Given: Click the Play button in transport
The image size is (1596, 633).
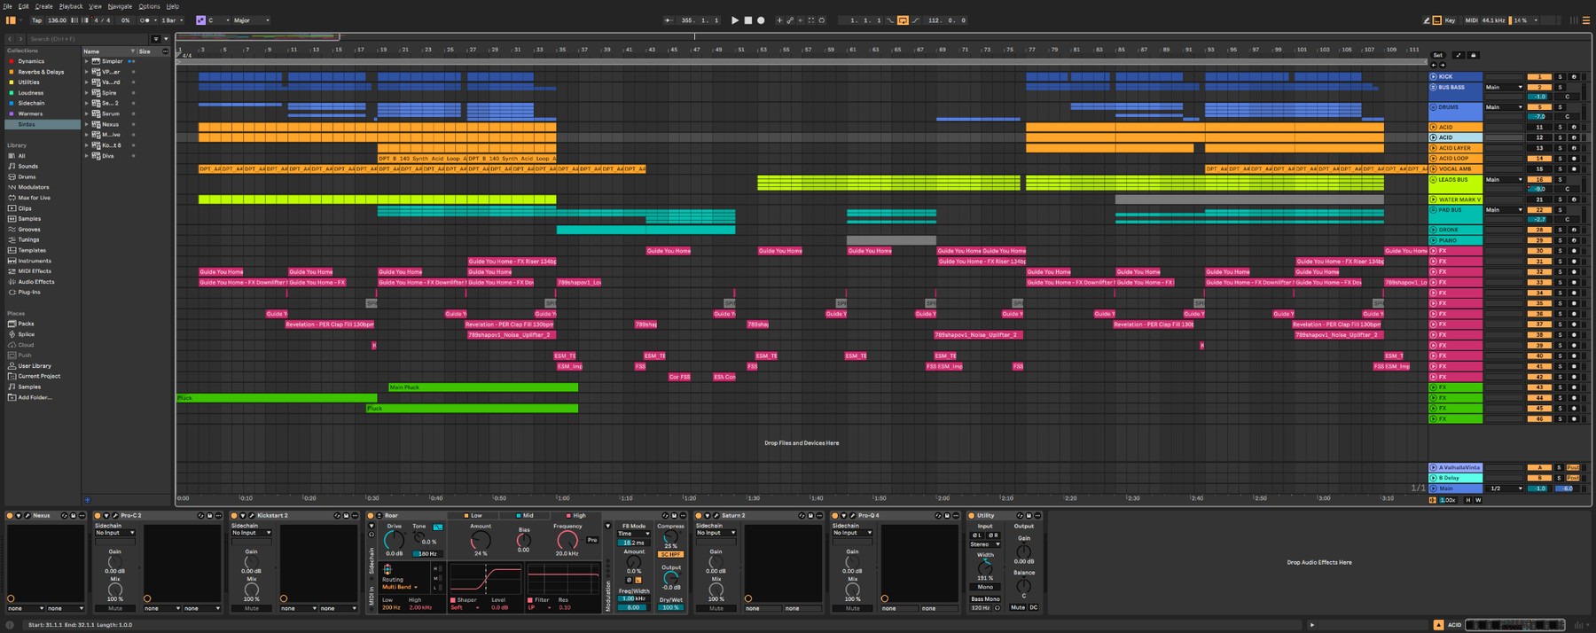Looking at the screenshot, I should [x=735, y=20].
